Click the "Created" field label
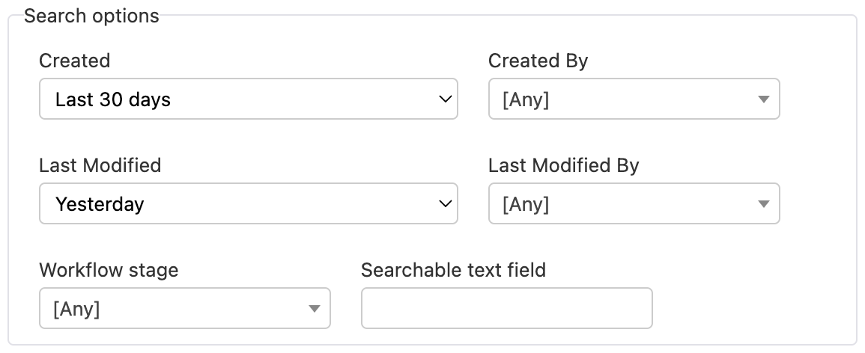 pos(74,61)
